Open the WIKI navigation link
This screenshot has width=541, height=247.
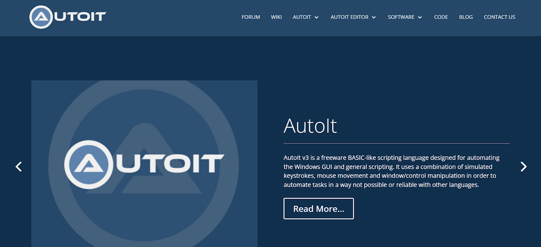coord(276,17)
